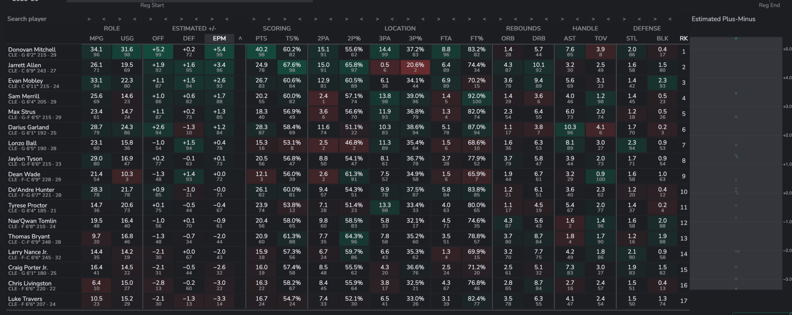Screen dimensions: 792x315
Task: Click the greater-than filter above 3P%
Action: coord(408,19)
